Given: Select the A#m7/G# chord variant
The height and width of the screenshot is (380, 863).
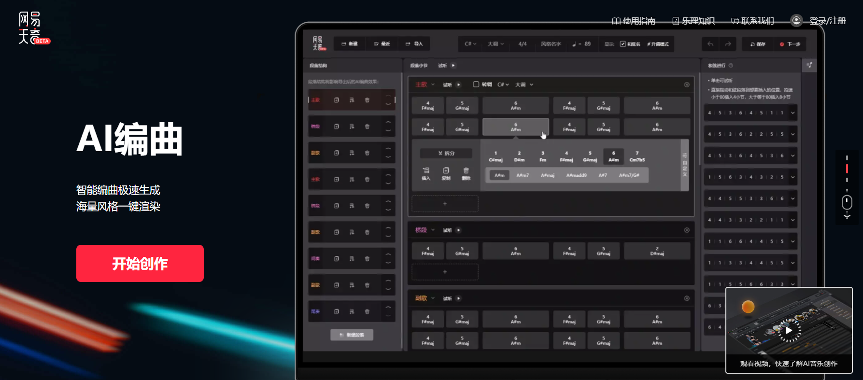Looking at the screenshot, I should [629, 175].
